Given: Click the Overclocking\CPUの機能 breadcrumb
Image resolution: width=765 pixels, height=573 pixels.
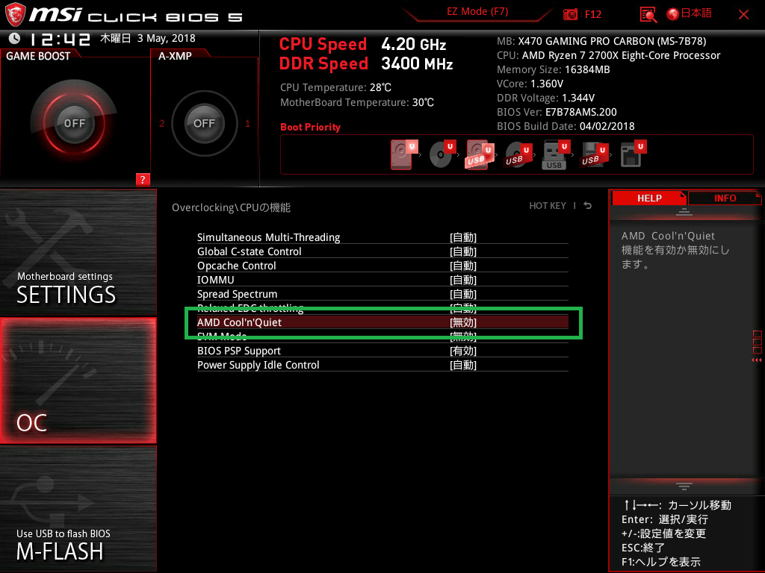Looking at the screenshot, I should [232, 207].
